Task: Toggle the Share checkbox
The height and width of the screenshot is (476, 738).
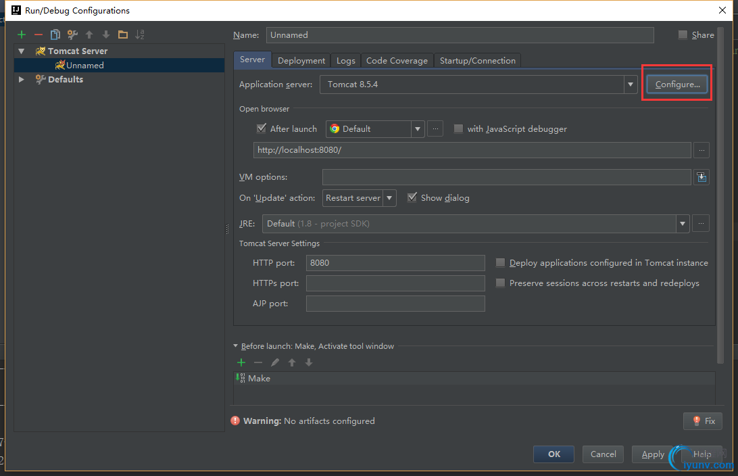Action: click(683, 35)
